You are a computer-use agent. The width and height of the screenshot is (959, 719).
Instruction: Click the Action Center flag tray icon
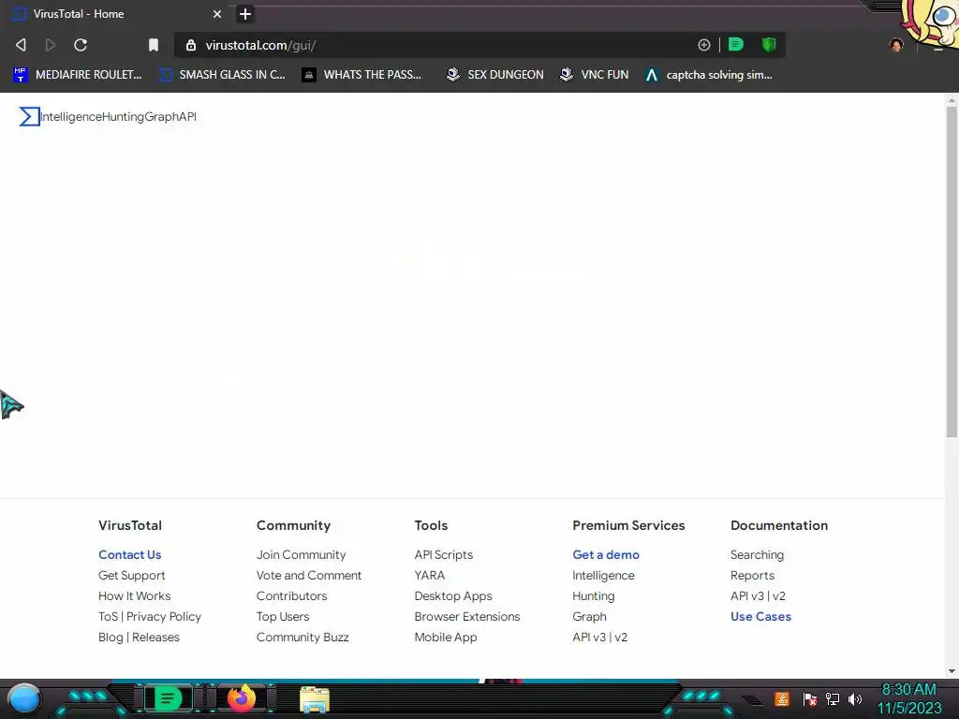(810, 698)
